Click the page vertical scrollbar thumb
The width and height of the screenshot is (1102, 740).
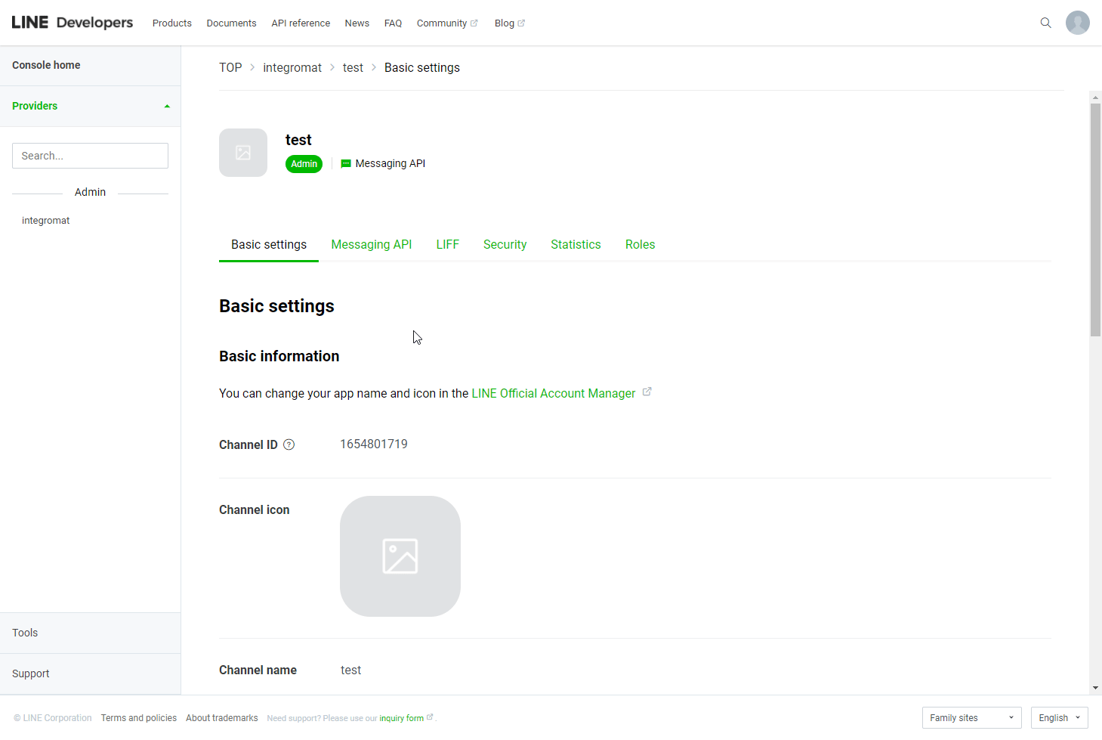point(1095,219)
